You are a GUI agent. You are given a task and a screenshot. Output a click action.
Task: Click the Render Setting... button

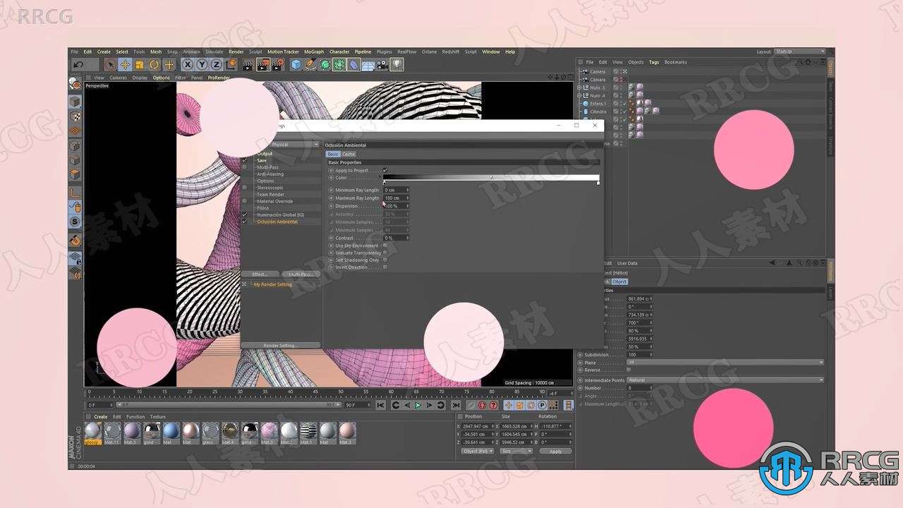[x=281, y=345]
